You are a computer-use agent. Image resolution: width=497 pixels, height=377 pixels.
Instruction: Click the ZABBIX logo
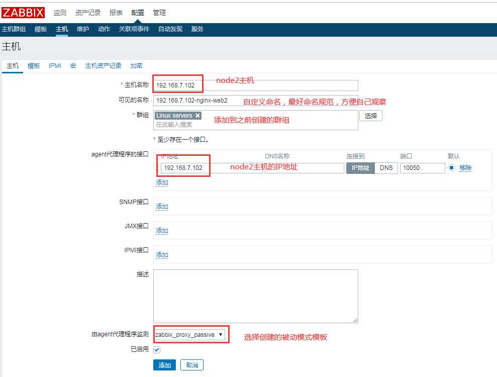[23, 13]
